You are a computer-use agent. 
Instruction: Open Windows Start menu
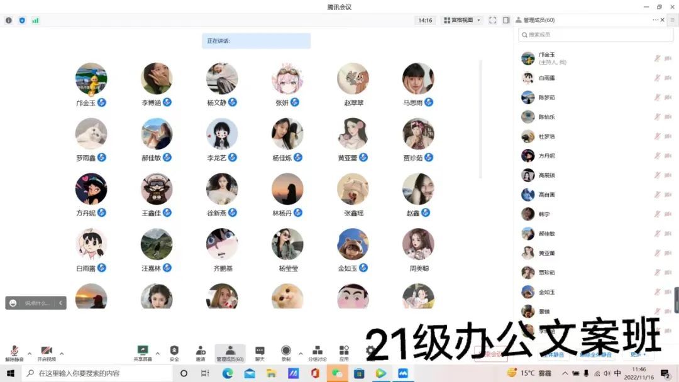pyautogui.click(x=11, y=373)
